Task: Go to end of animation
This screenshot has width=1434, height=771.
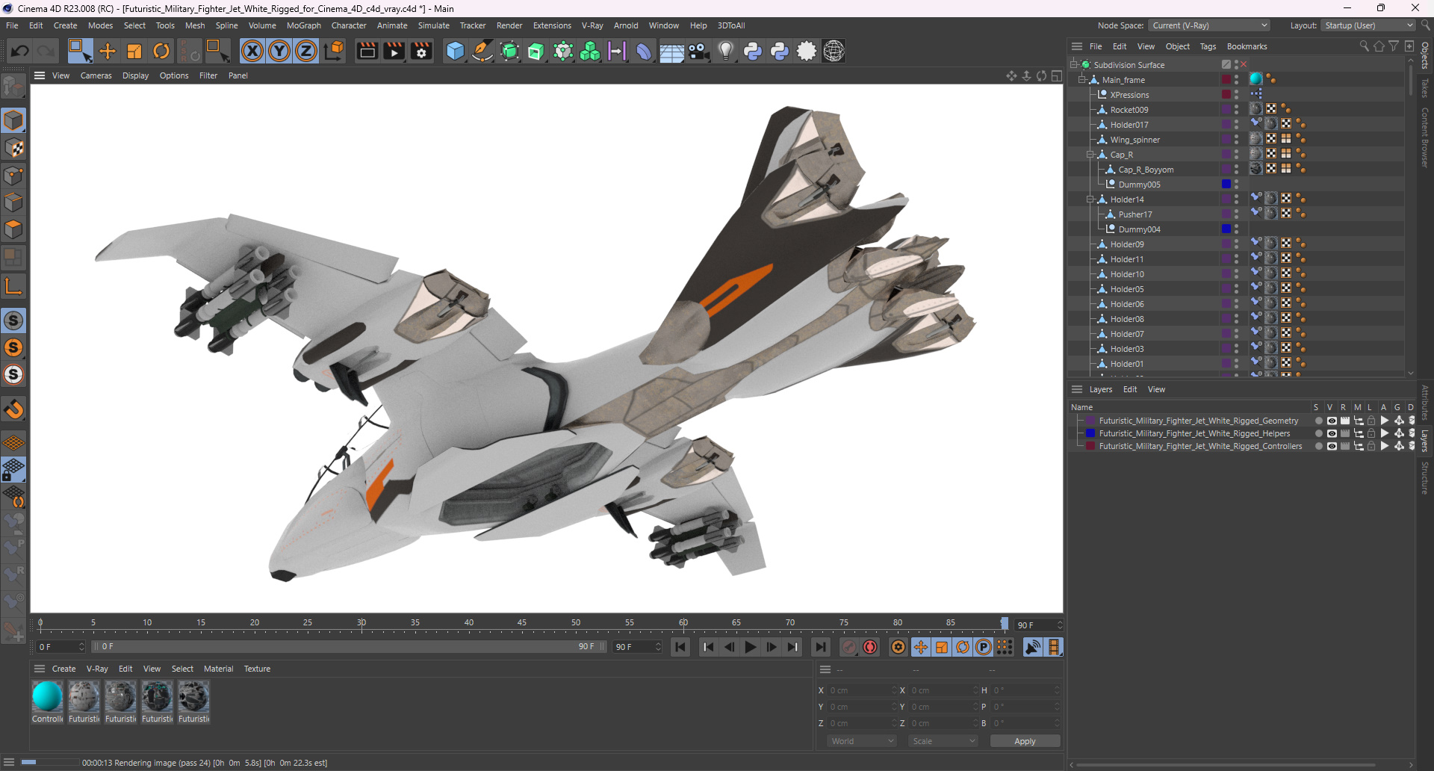Action: 821,647
